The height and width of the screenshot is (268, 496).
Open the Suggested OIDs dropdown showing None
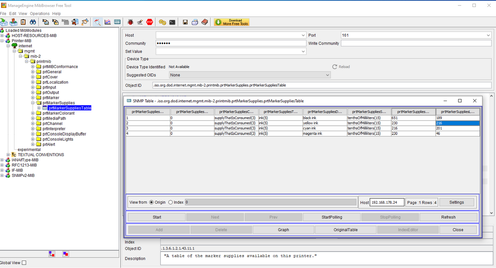[328, 75]
